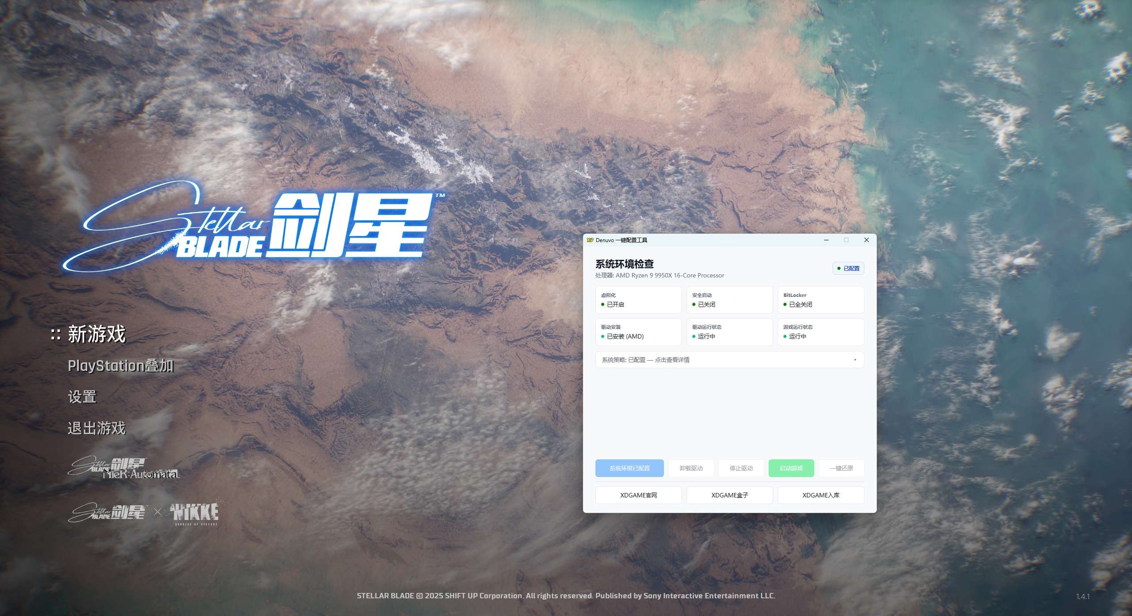Viewport: 1132px width, 616px height.
Task: Select PlayStation叠加 menu entry
Action: point(120,366)
